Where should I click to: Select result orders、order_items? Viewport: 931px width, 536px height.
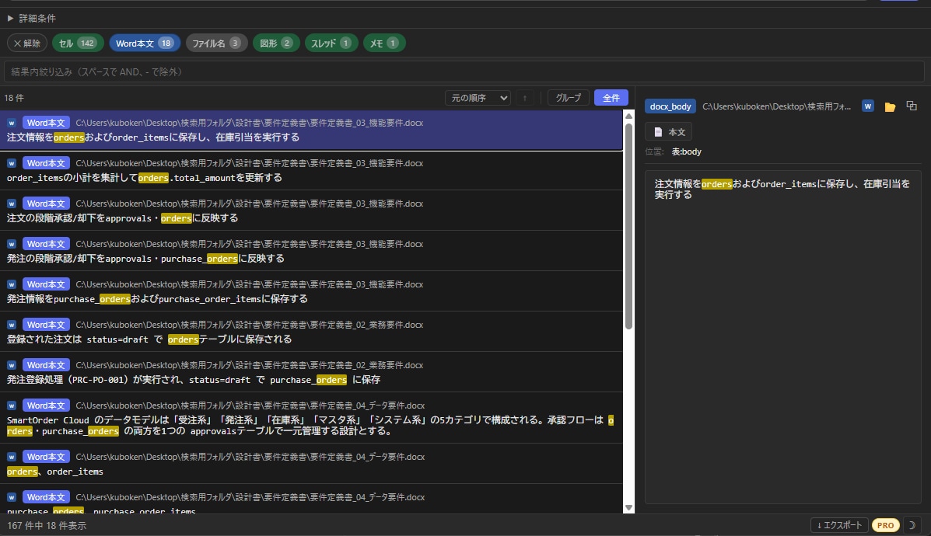point(311,465)
